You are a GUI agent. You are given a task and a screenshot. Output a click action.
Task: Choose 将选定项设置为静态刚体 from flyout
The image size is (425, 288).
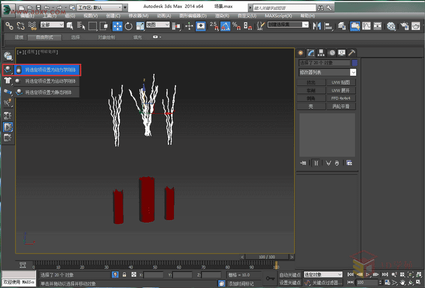[x=48, y=92]
